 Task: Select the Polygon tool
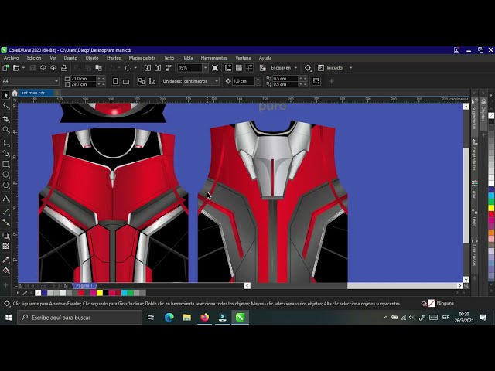(5, 185)
